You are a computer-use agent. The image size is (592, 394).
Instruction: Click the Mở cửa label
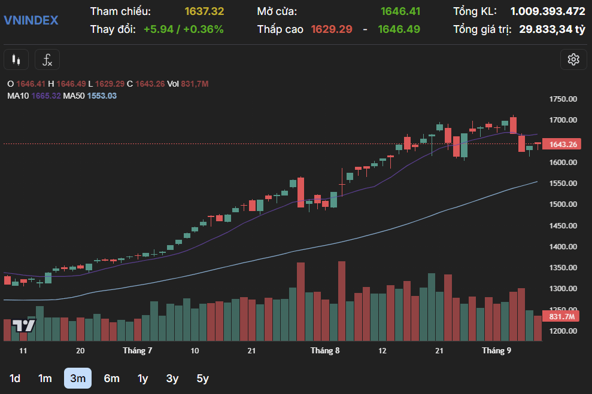(x=277, y=11)
